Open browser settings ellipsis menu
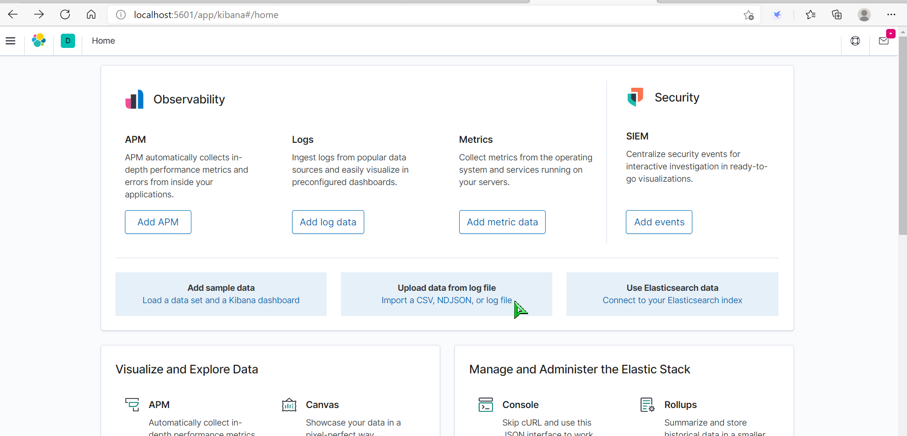 pyautogui.click(x=891, y=15)
